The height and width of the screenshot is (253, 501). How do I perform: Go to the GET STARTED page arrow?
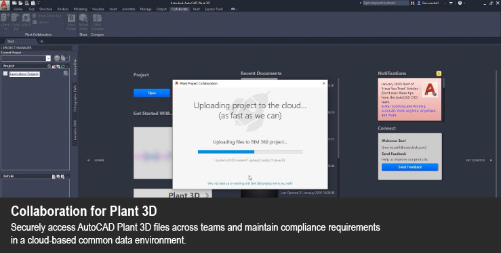(x=491, y=160)
